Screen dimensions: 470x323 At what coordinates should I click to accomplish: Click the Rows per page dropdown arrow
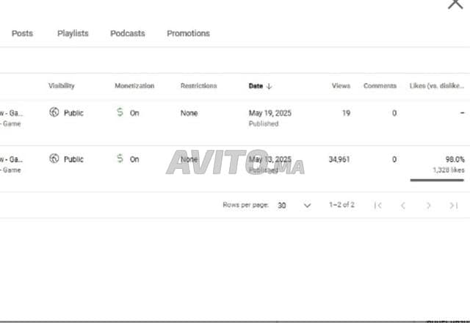(x=307, y=206)
